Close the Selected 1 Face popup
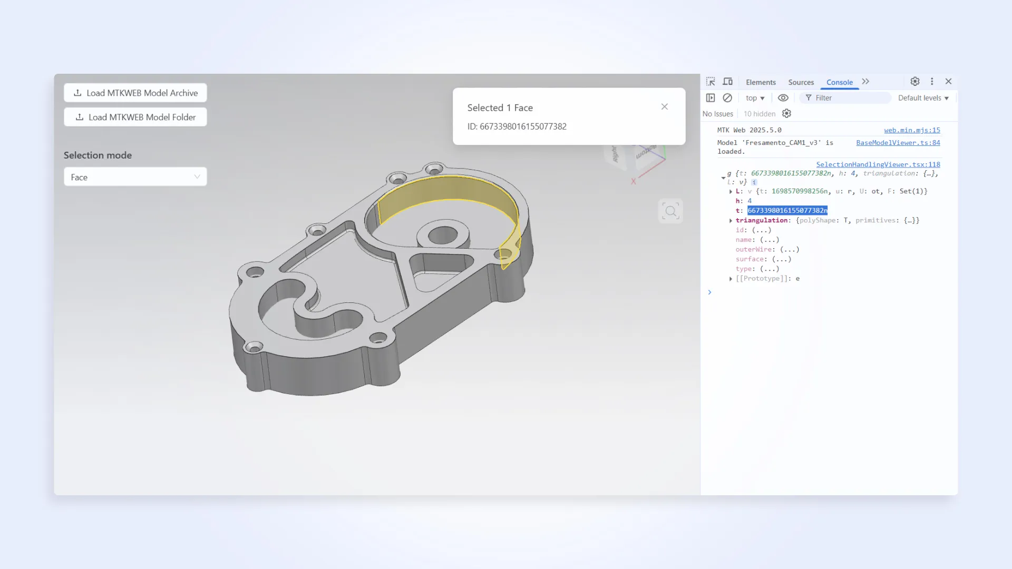Viewport: 1012px width, 569px height. click(665, 107)
